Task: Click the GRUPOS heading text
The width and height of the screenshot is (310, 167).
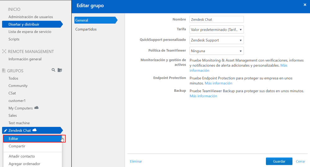Action: [15, 71]
